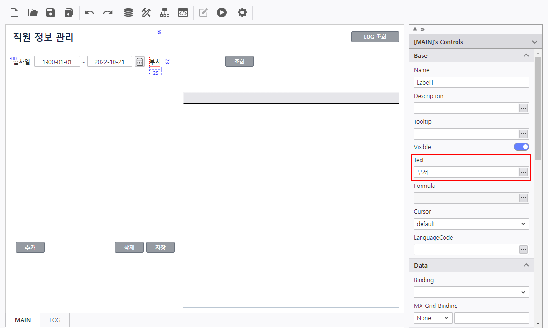
Task: Click the New document icon
Action: click(x=15, y=13)
